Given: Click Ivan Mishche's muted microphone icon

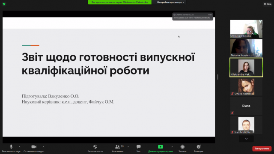Looking at the screenshot, I should click(x=232, y=132).
